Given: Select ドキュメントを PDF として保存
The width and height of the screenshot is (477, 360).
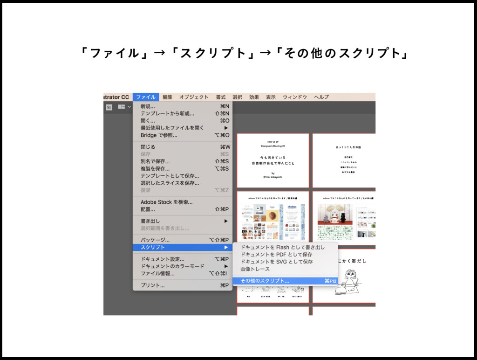Looking at the screenshot, I should pos(285,255).
